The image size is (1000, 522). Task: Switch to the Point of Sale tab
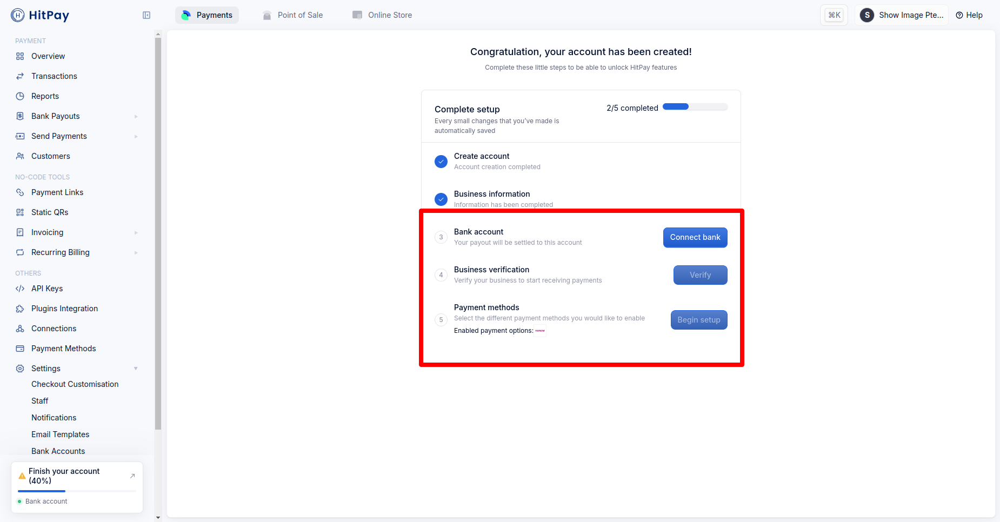(292, 15)
